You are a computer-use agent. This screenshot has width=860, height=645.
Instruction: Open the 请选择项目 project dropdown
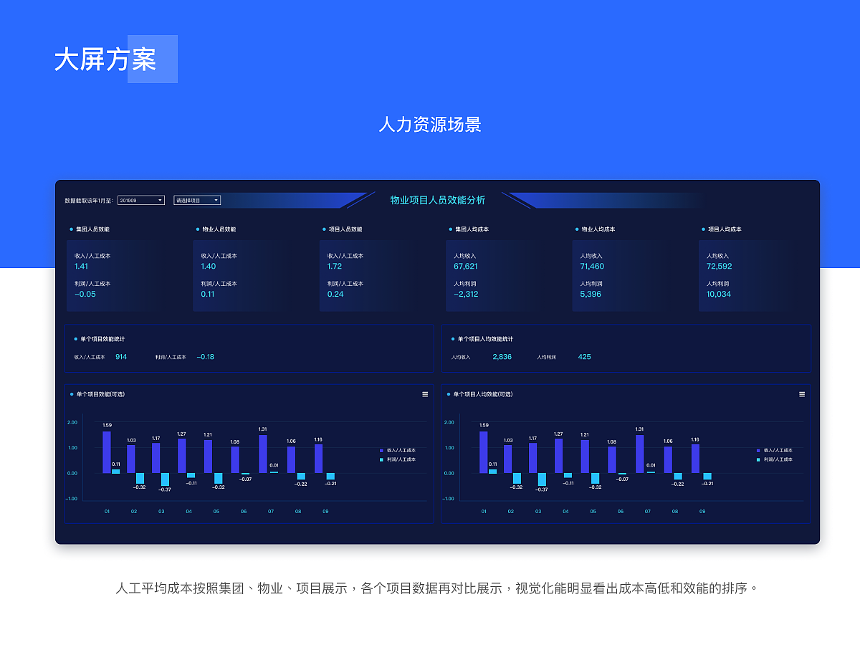(x=197, y=201)
